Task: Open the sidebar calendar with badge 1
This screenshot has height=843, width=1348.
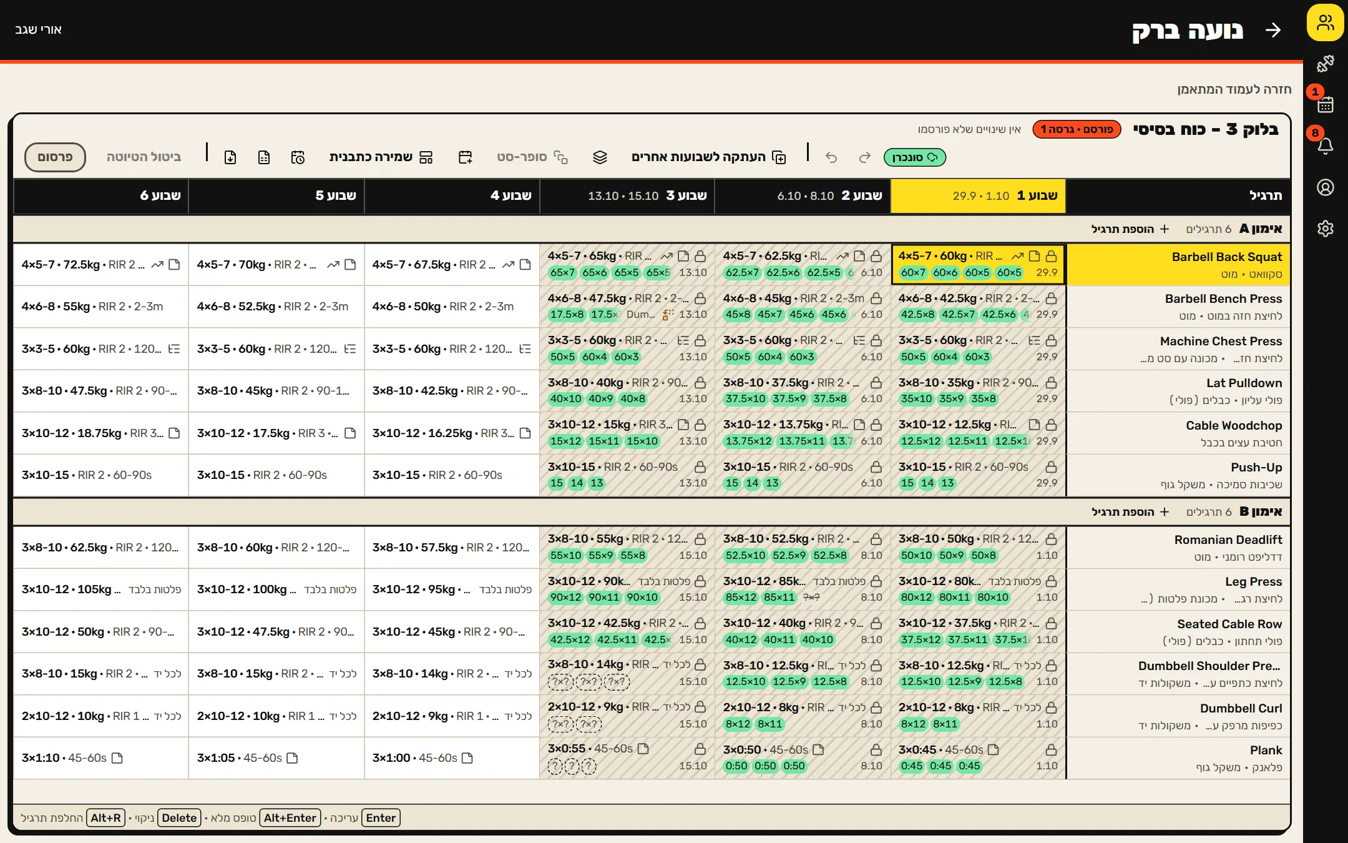Action: tap(1325, 104)
